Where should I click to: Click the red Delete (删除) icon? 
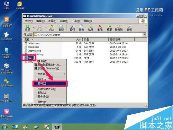tap(100, 28)
